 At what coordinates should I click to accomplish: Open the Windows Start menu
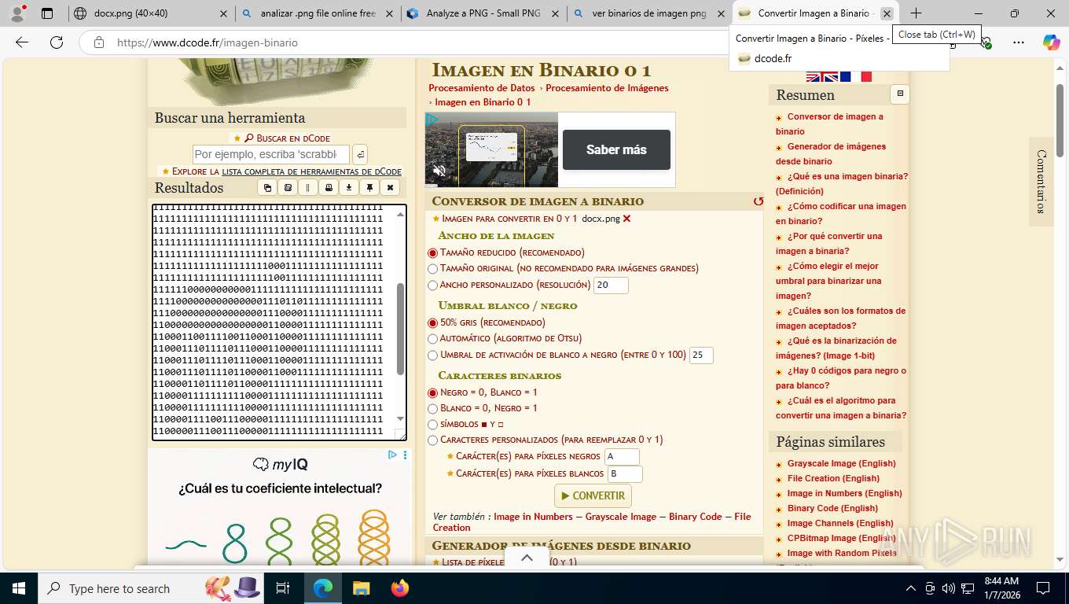click(17, 588)
